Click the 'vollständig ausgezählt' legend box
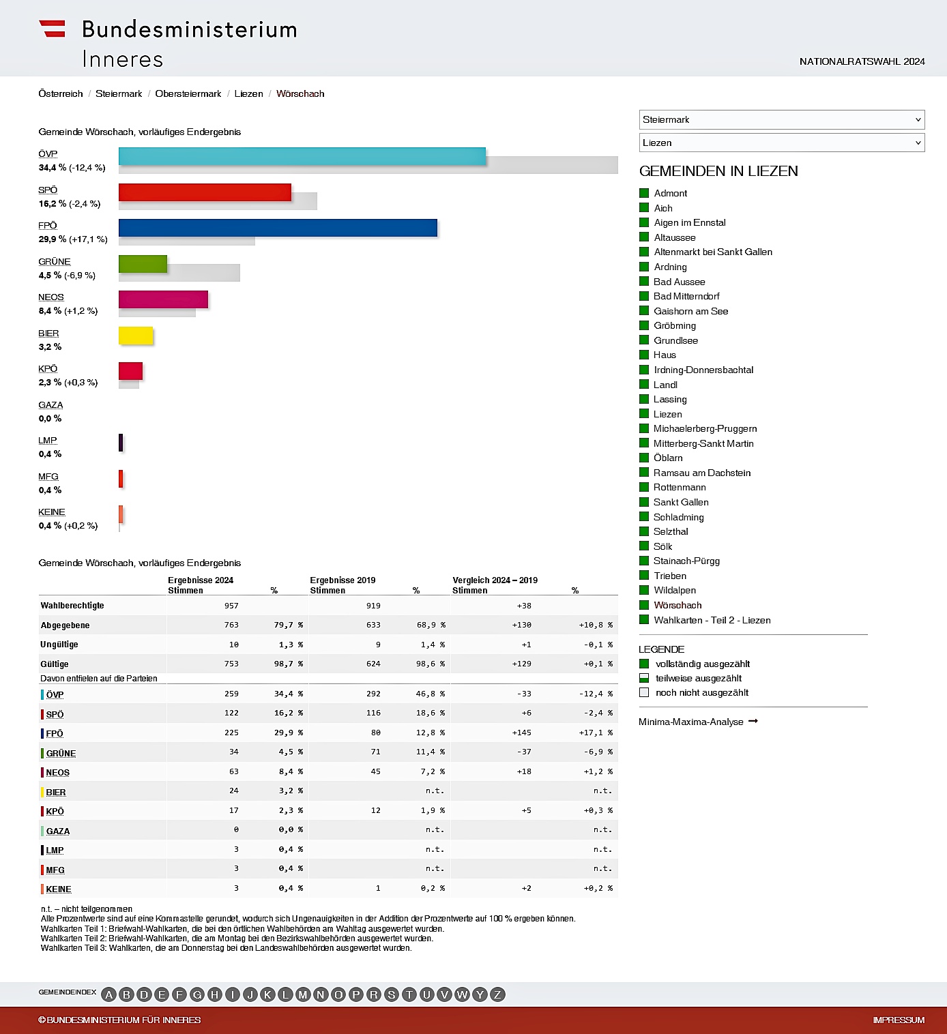This screenshot has width=947, height=1034. click(644, 664)
